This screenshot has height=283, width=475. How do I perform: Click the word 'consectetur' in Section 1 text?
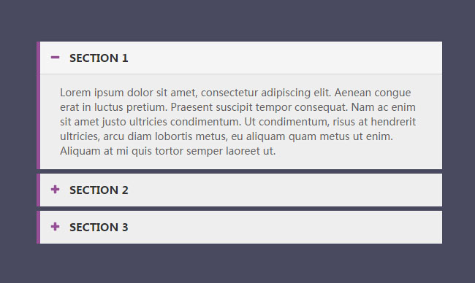click(x=229, y=93)
